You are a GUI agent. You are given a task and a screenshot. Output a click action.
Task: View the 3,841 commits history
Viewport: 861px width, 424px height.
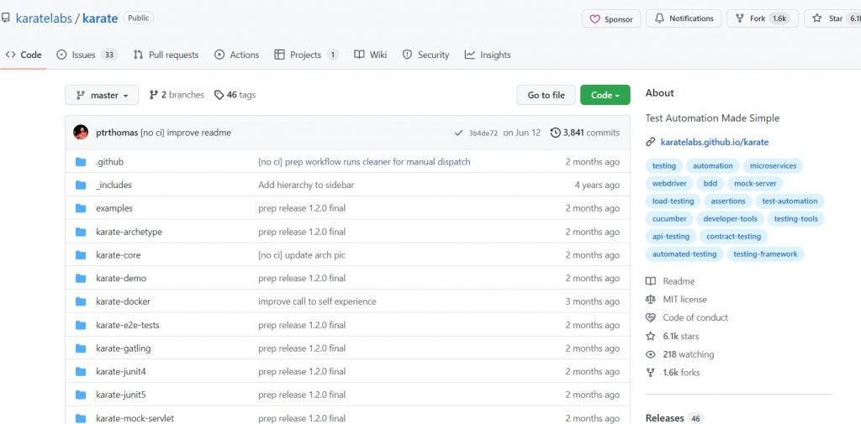pos(585,133)
